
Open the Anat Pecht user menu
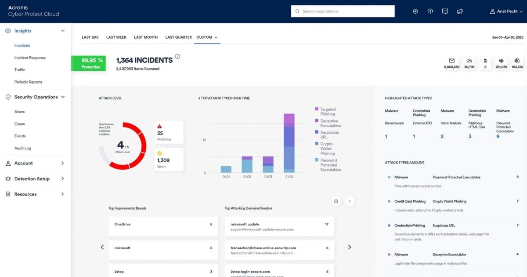pos(507,11)
